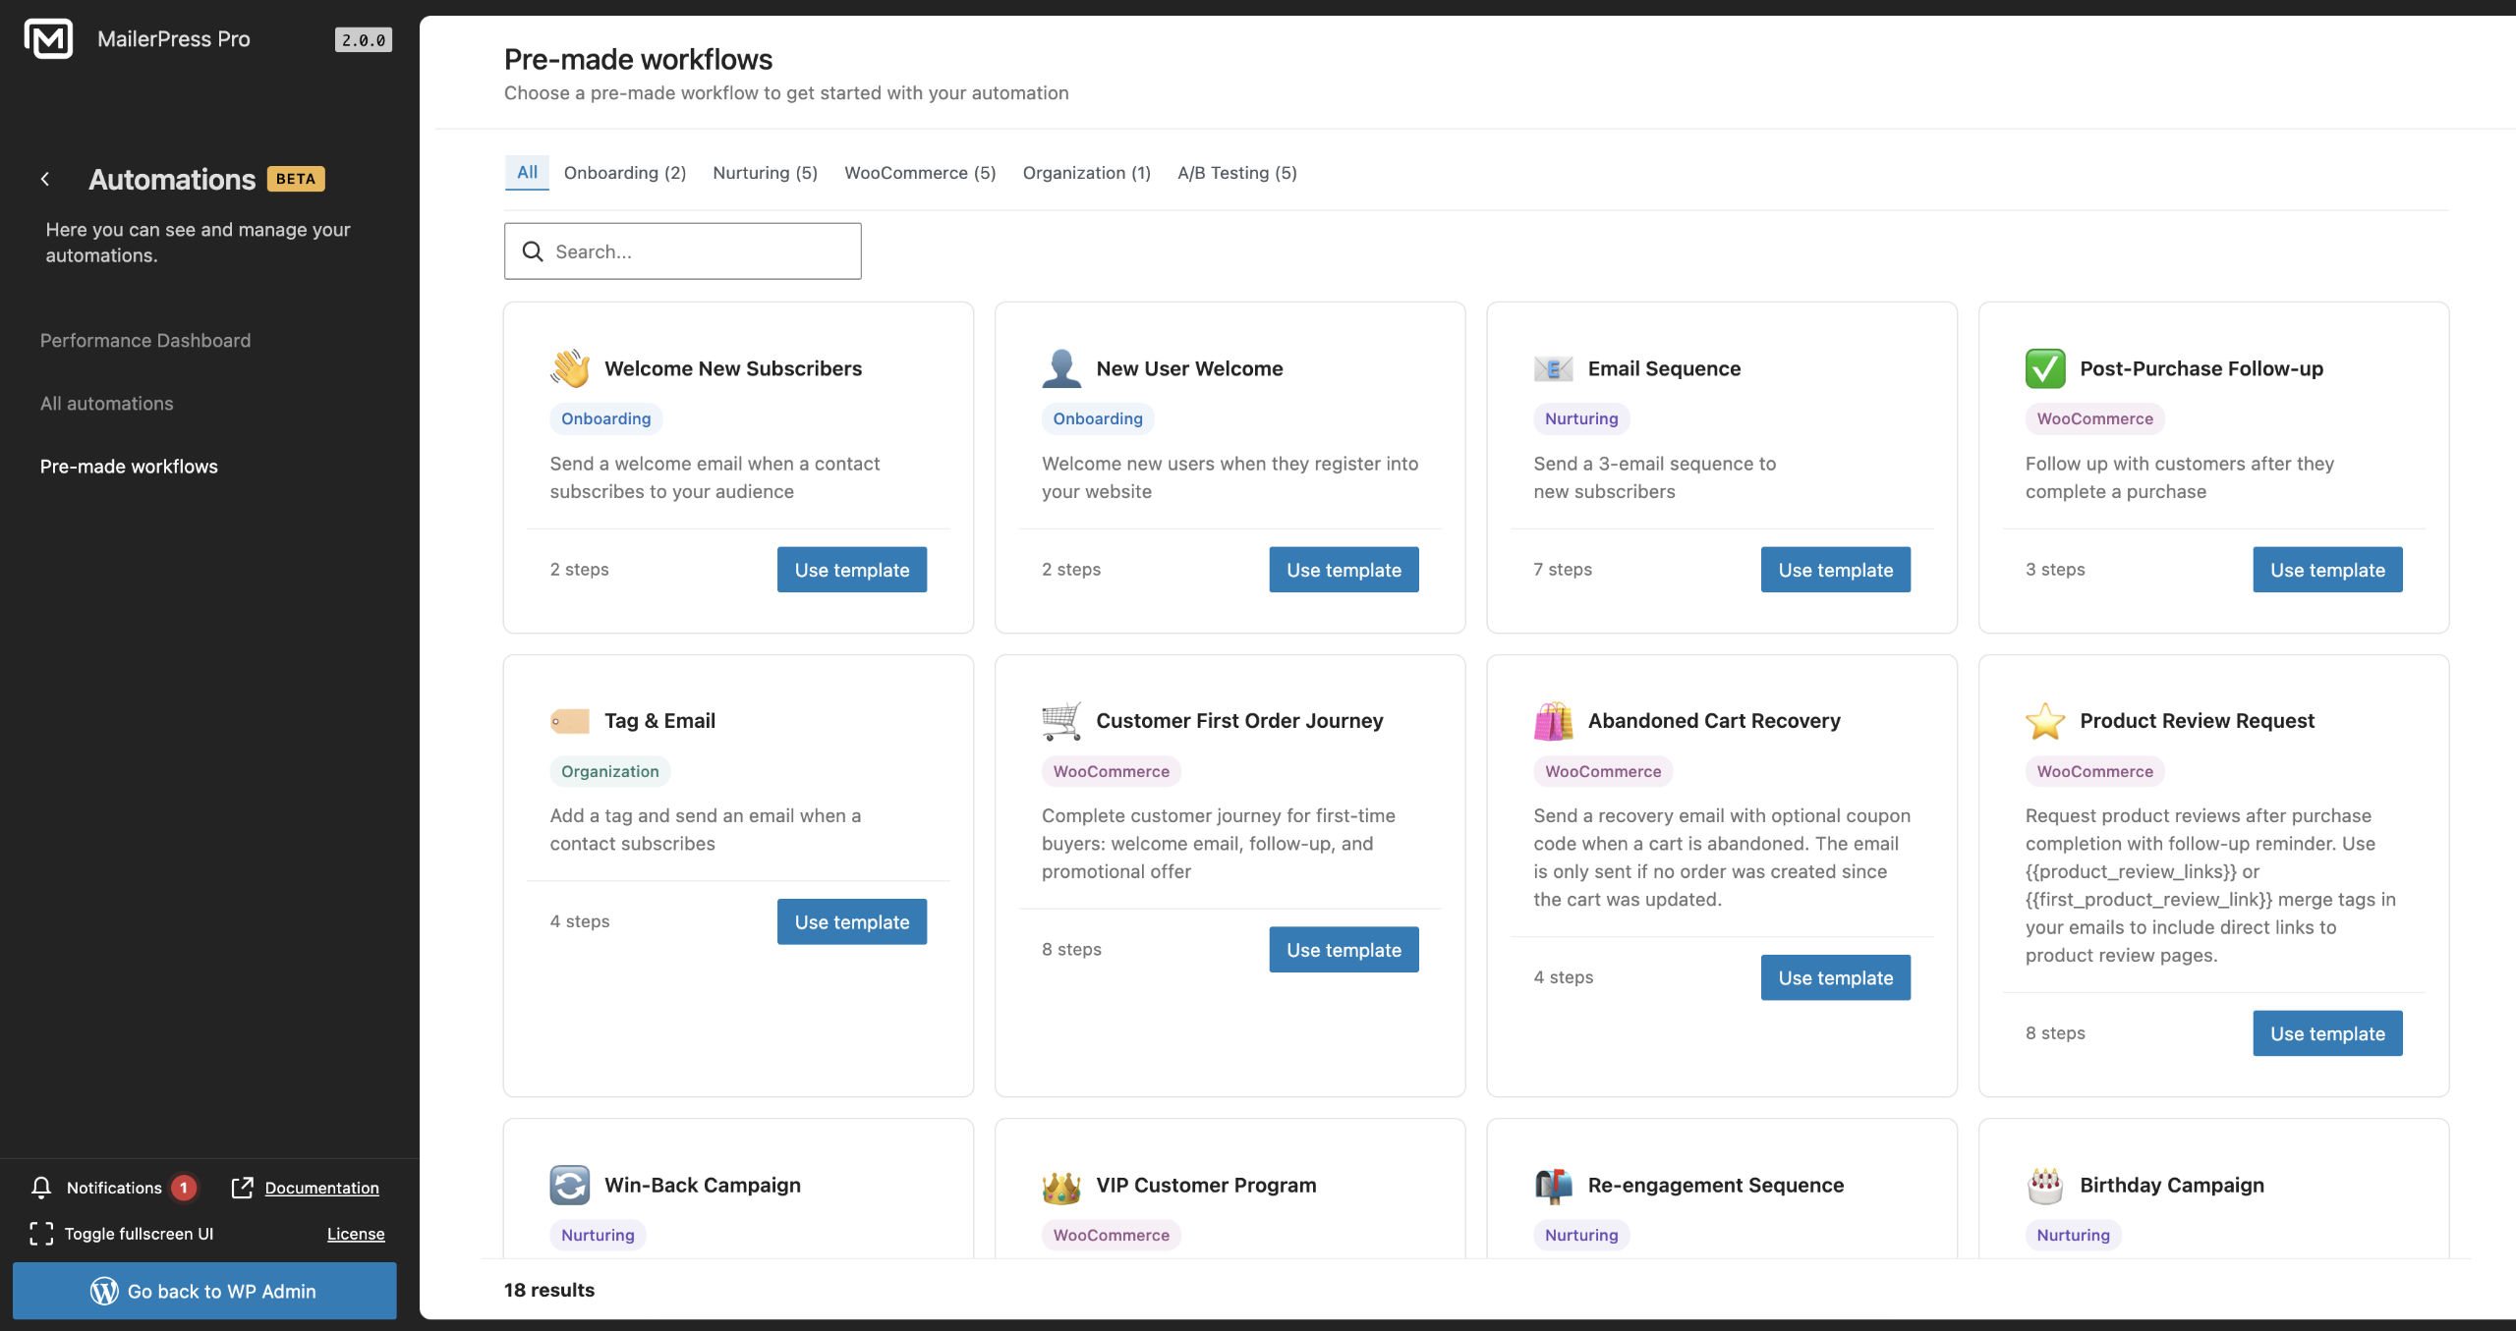The height and width of the screenshot is (1331, 2516).
Task: Click the back chevron beside Automations
Action: (45, 179)
